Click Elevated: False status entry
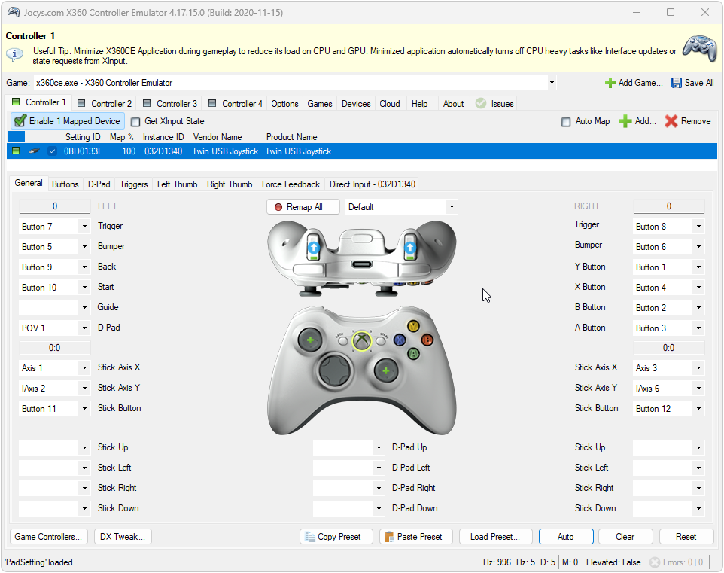The height and width of the screenshot is (573, 724). click(613, 562)
